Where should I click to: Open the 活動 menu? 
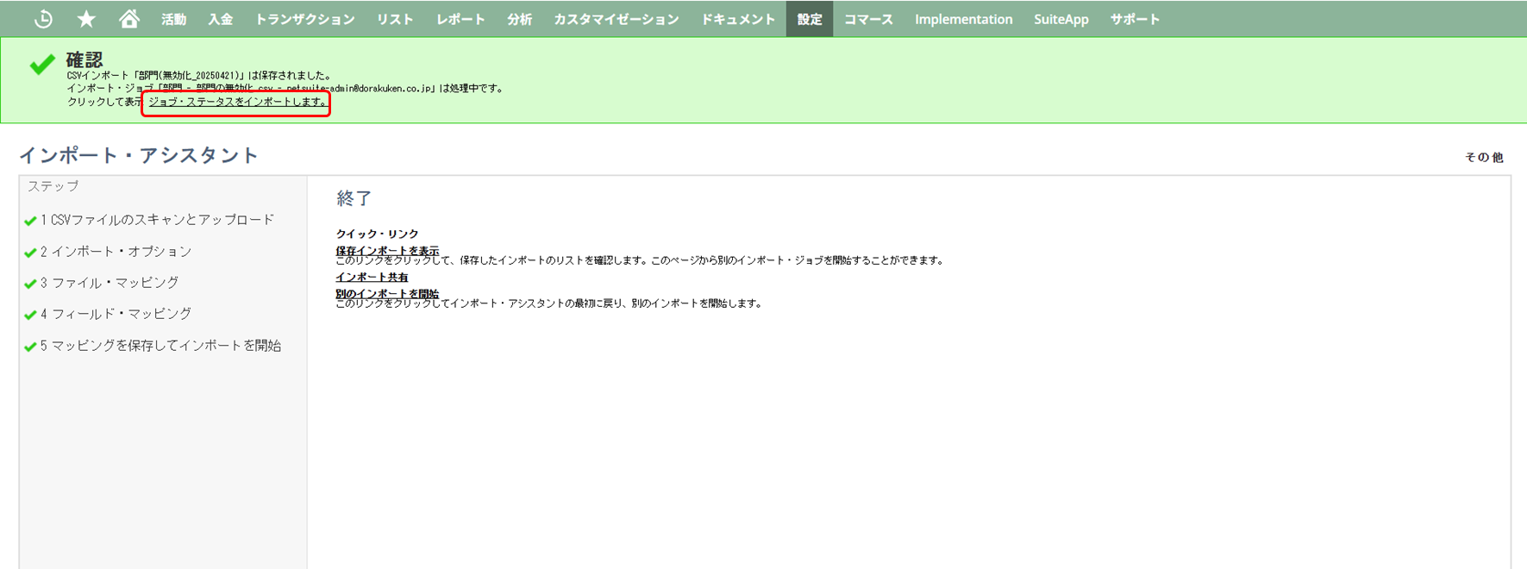174,19
